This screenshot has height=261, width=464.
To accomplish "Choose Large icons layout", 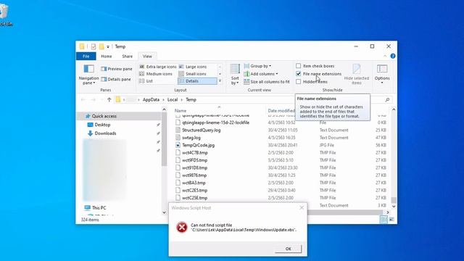I will click(193, 67).
